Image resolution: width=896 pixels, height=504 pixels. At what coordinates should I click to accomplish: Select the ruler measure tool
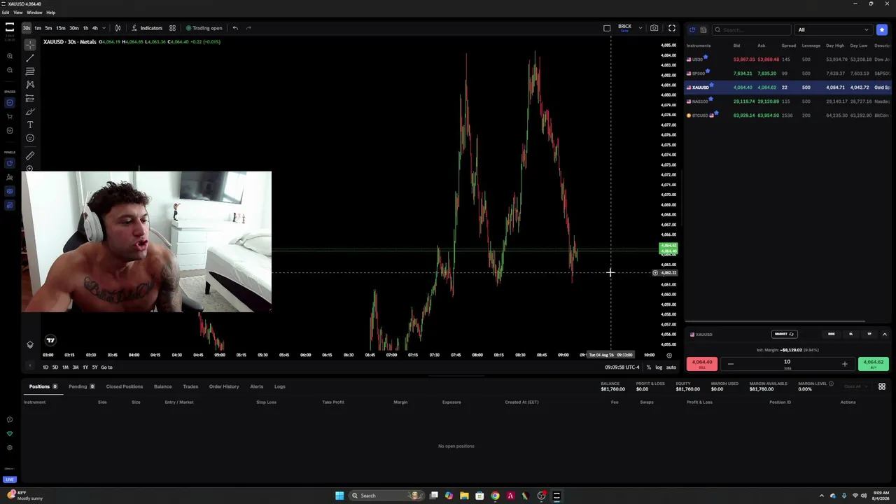[30, 156]
